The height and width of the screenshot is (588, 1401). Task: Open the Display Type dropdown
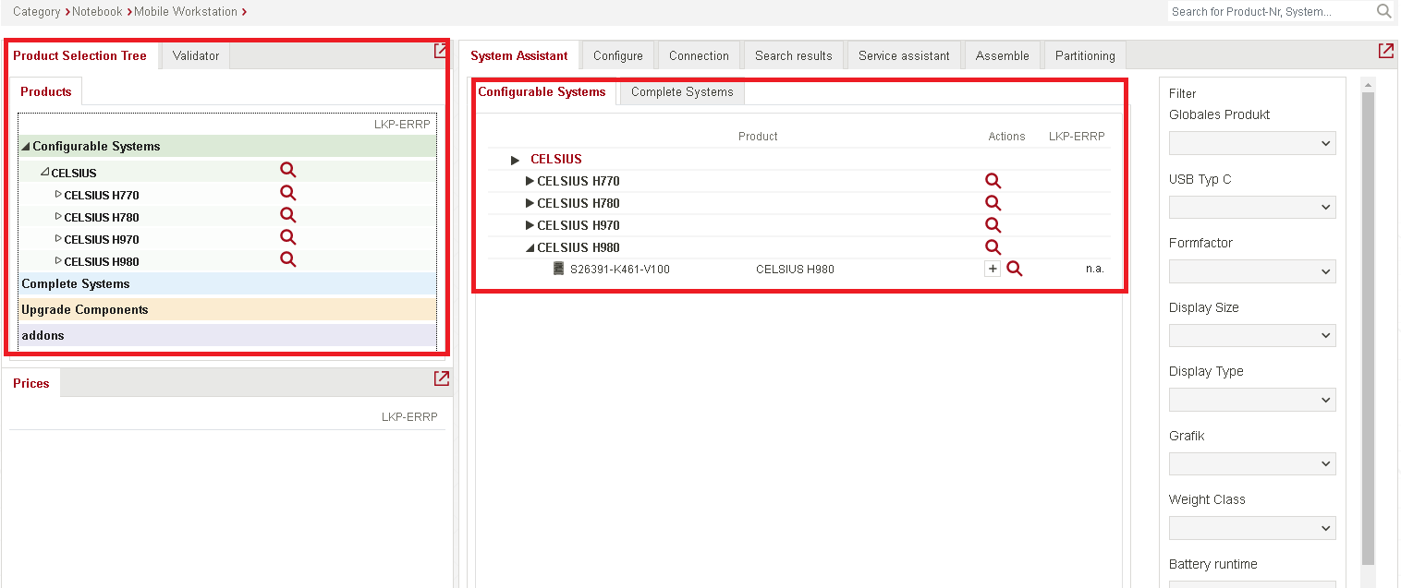point(1252,400)
